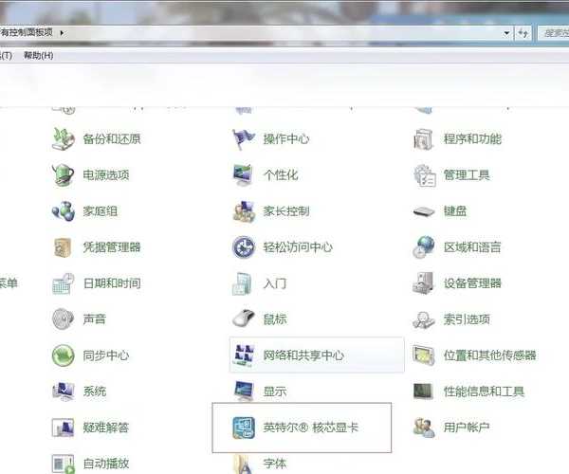This screenshot has height=474, width=569.
Task: Open the 性能信息和工具 link text
Action: [484, 392]
